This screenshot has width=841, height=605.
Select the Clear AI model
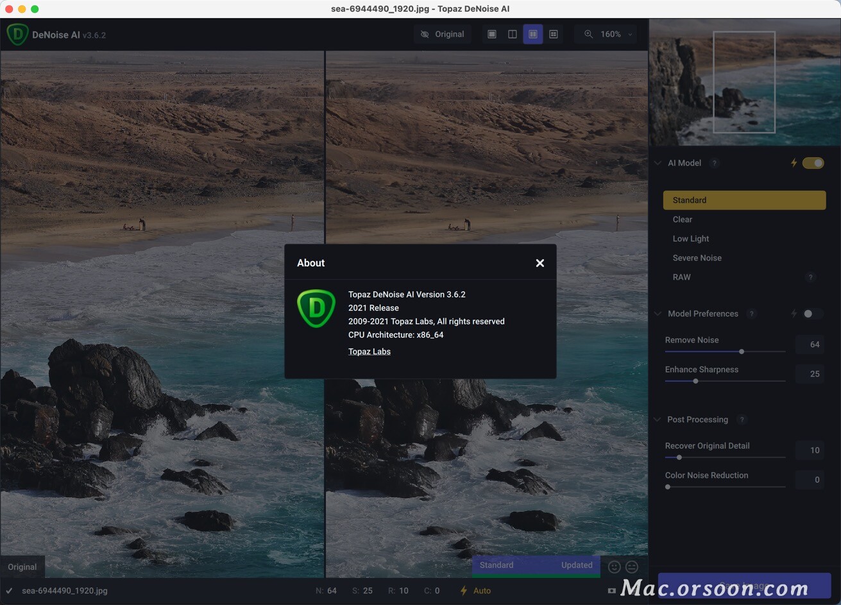[x=744, y=219]
